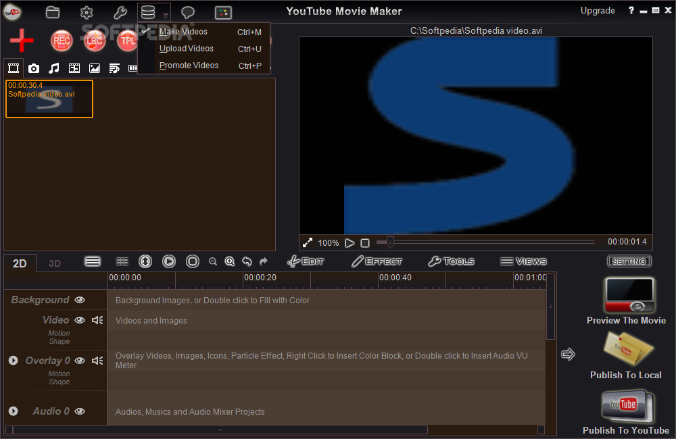Toggle visibility of Audio 0 track
Viewport: 676px width, 439px height.
tap(80, 411)
